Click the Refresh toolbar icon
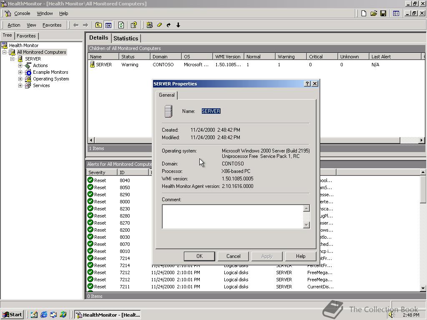This screenshot has width=427, height=320. pyautogui.click(x=121, y=25)
